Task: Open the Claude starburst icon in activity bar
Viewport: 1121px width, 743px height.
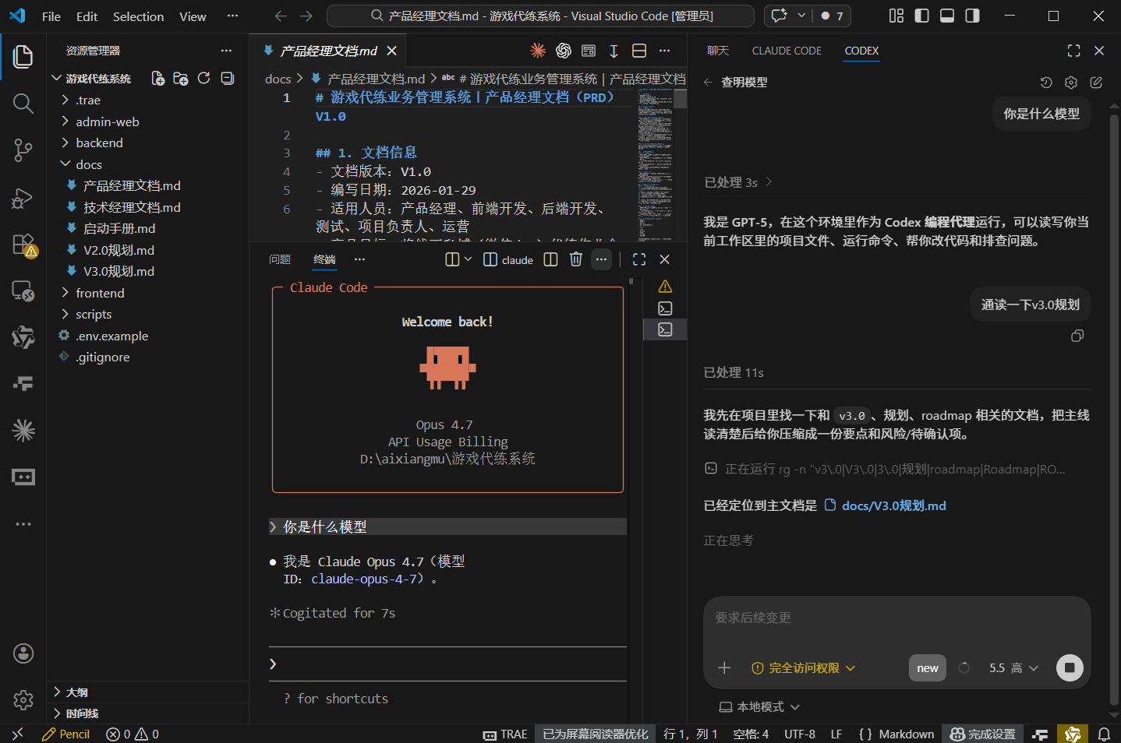Action: 23,430
